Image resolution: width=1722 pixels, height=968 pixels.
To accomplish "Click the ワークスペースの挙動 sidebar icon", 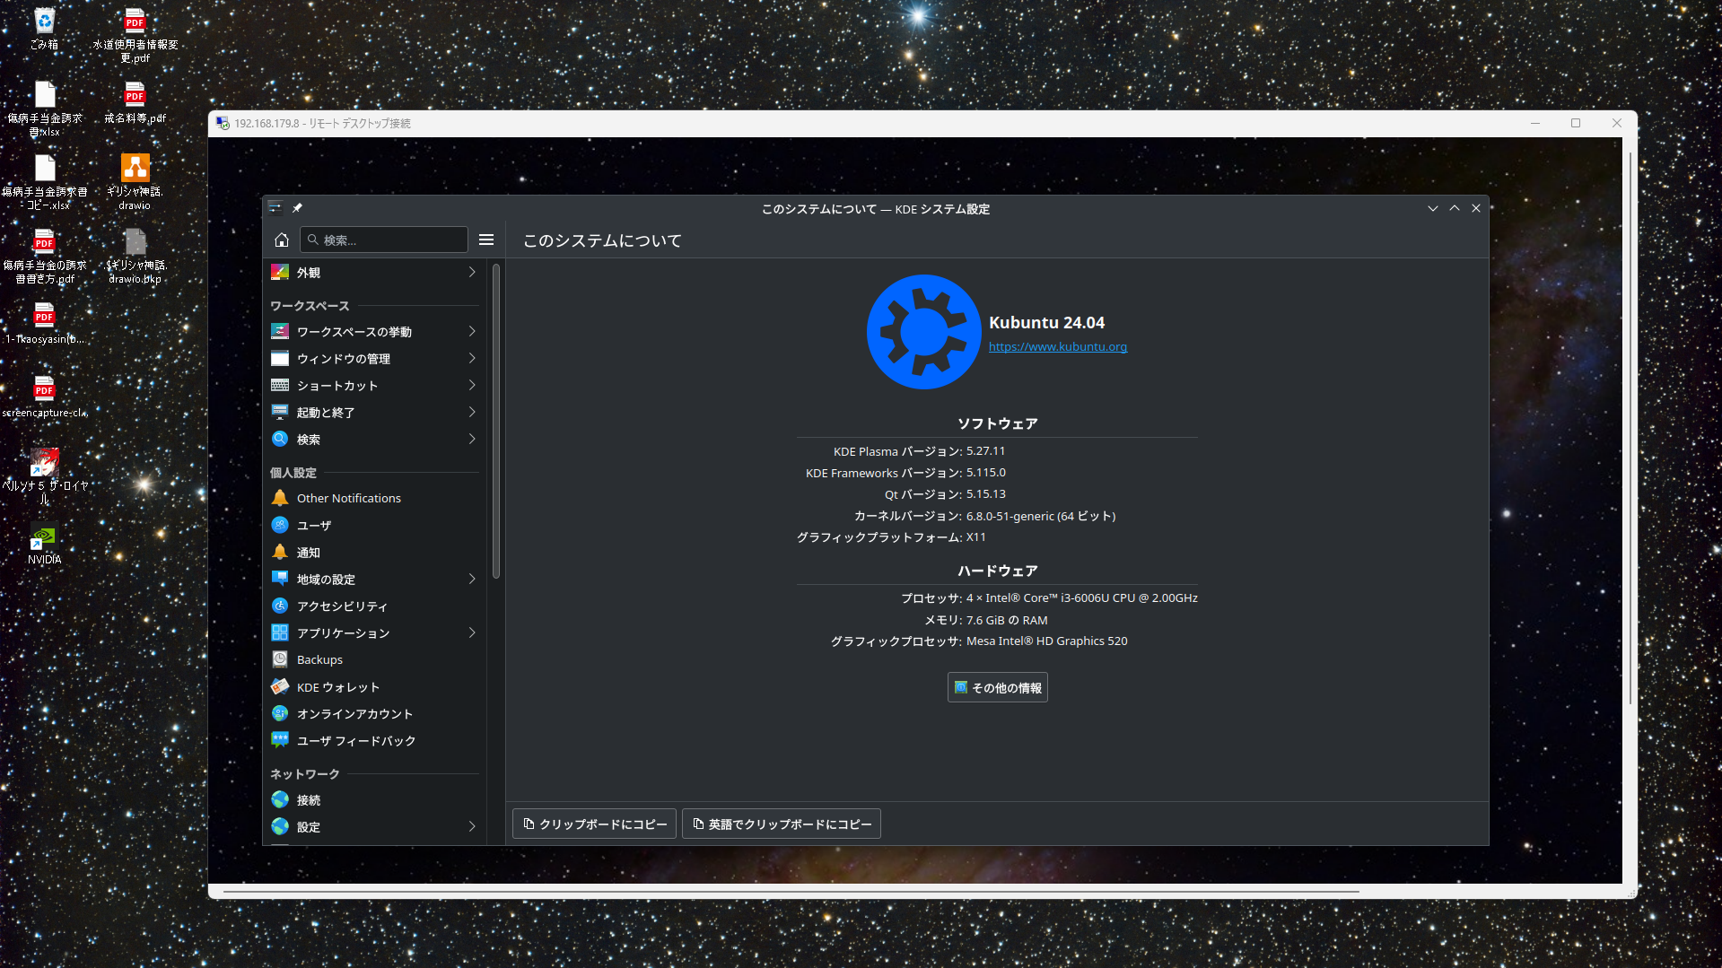I will click(280, 331).
